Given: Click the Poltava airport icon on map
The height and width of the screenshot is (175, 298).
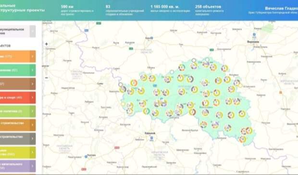Looking at the screenshot, I should tap(86, 157).
